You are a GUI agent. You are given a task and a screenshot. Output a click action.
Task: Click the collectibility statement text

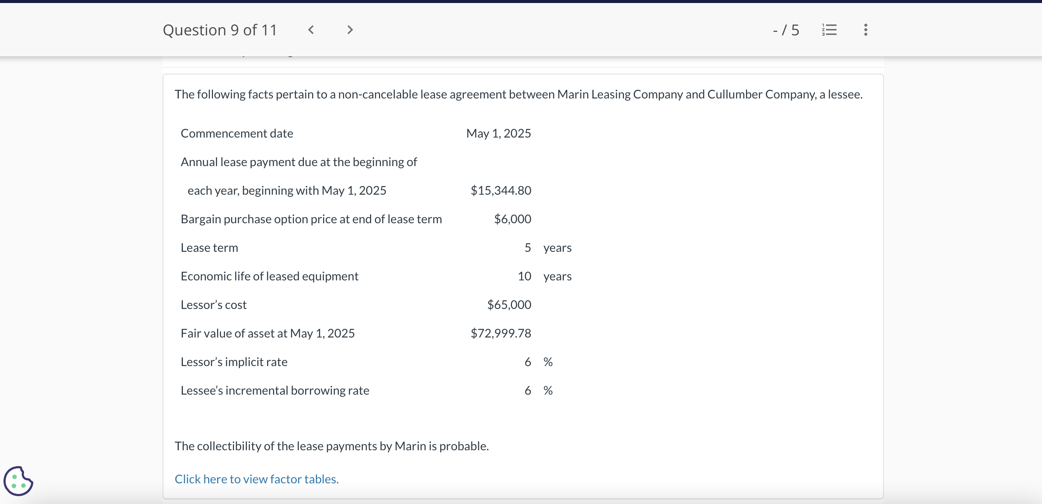tap(332, 446)
